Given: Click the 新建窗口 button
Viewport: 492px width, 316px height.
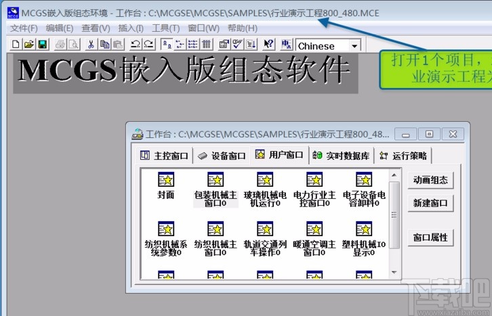Looking at the screenshot, I should pyautogui.click(x=430, y=203).
